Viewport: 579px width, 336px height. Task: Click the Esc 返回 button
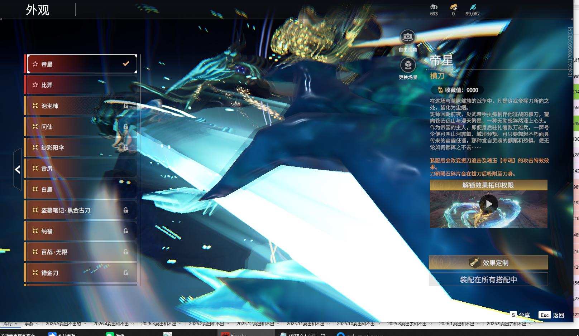click(x=551, y=315)
